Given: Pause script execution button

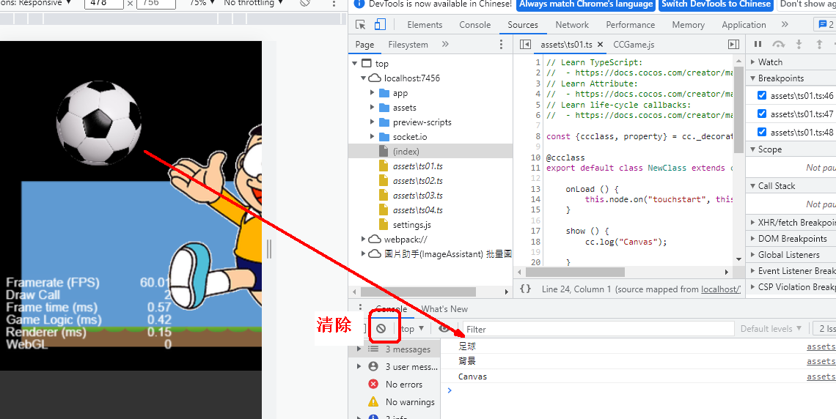Looking at the screenshot, I should click(x=758, y=44).
